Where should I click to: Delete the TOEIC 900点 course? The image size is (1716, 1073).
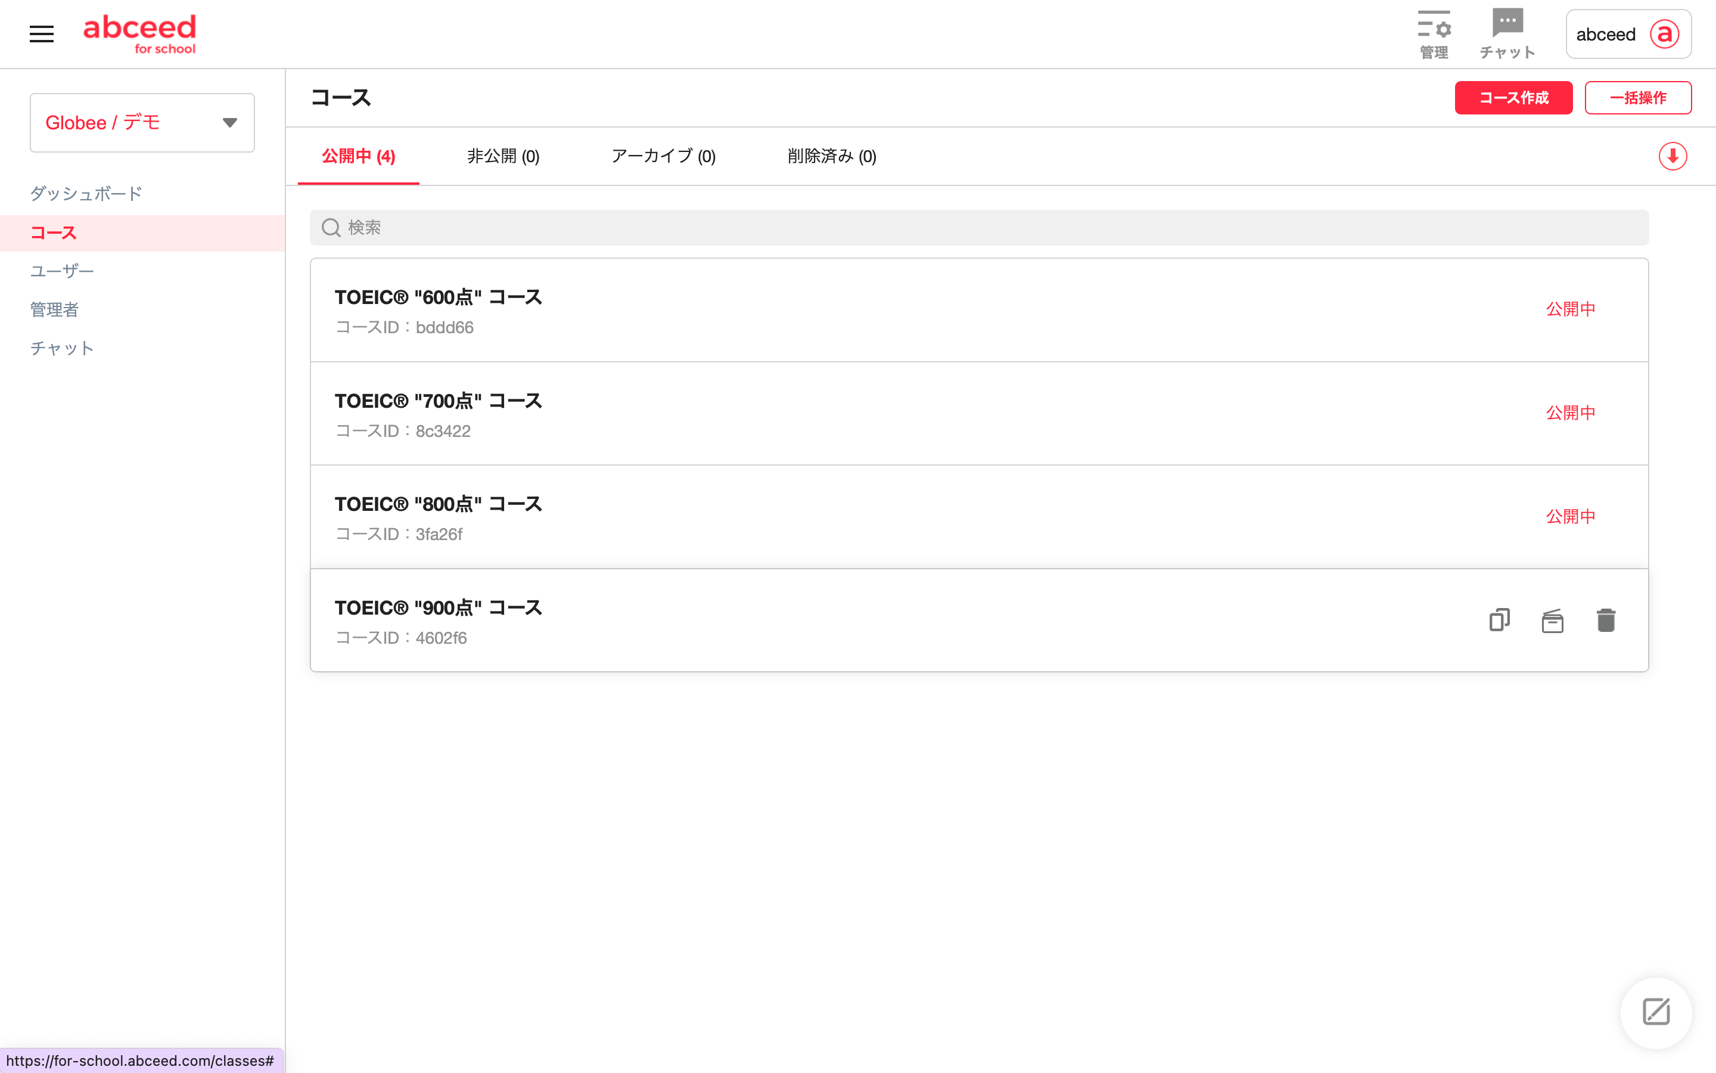[x=1606, y=620]
